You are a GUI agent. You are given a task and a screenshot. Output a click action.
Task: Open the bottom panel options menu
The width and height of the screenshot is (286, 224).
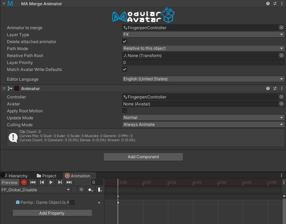coord(281,175)
